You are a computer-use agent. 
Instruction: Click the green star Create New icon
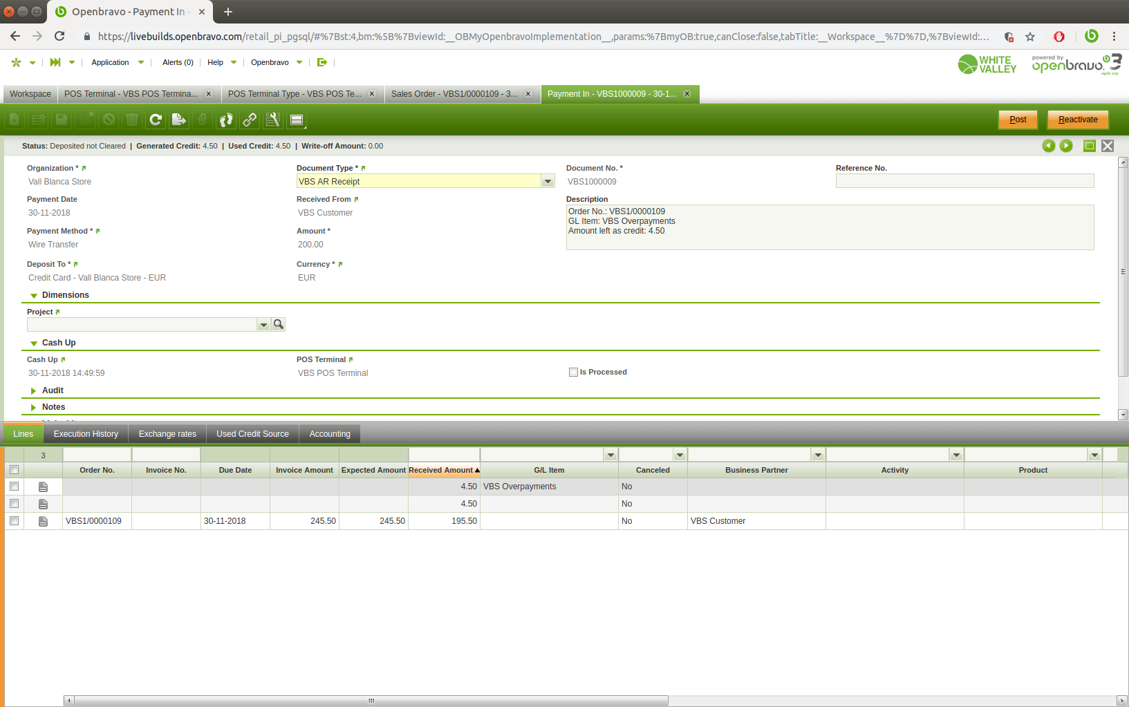tap(17, 62)
